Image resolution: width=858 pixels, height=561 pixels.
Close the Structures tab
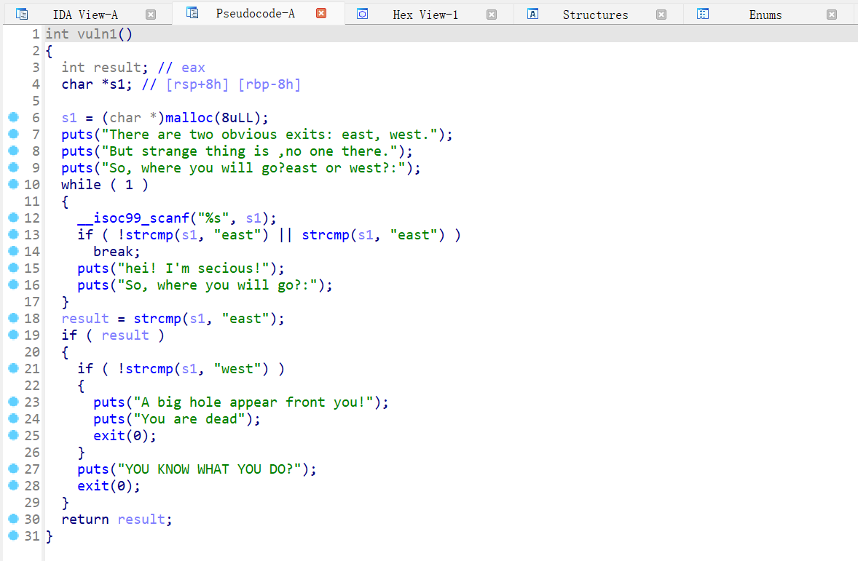[661, 15]
